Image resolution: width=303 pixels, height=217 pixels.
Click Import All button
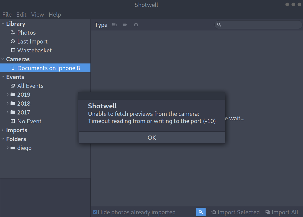282,212
